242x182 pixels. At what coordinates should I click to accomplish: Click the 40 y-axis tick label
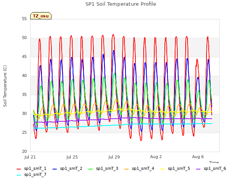[x=24, y=76]
